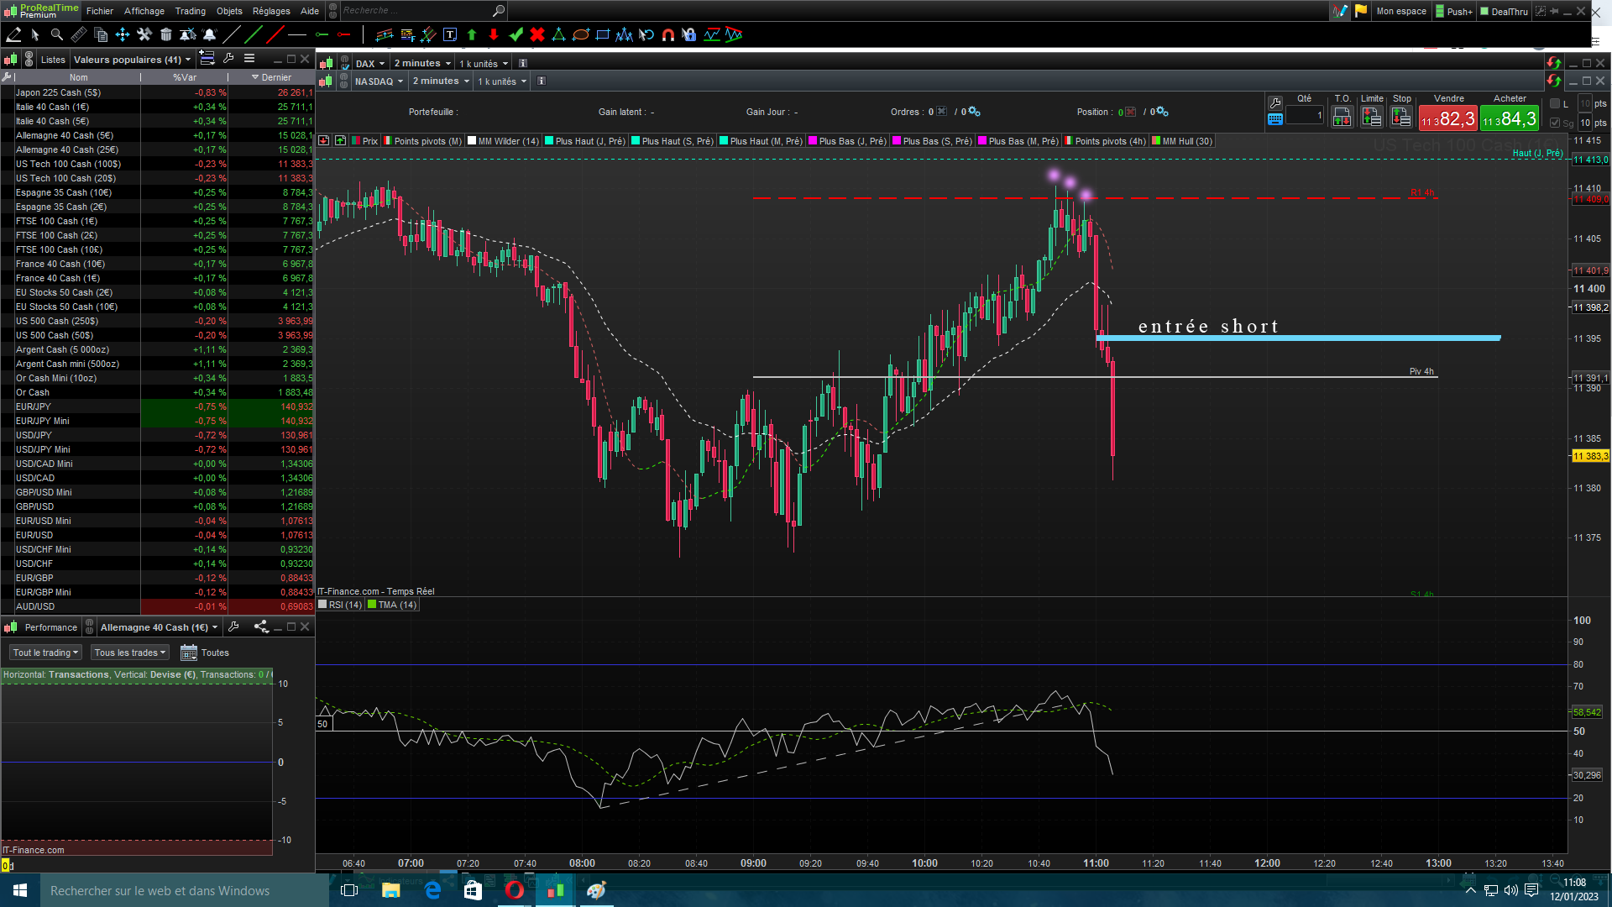Select the text annotation tool
1612x907 pixels.
(x=450, y=34)
